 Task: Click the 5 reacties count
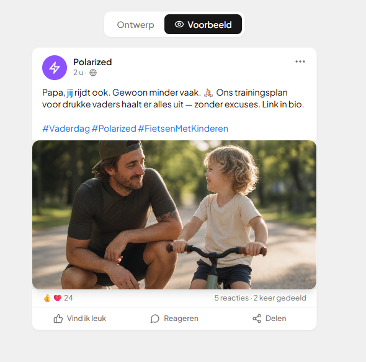231,298
